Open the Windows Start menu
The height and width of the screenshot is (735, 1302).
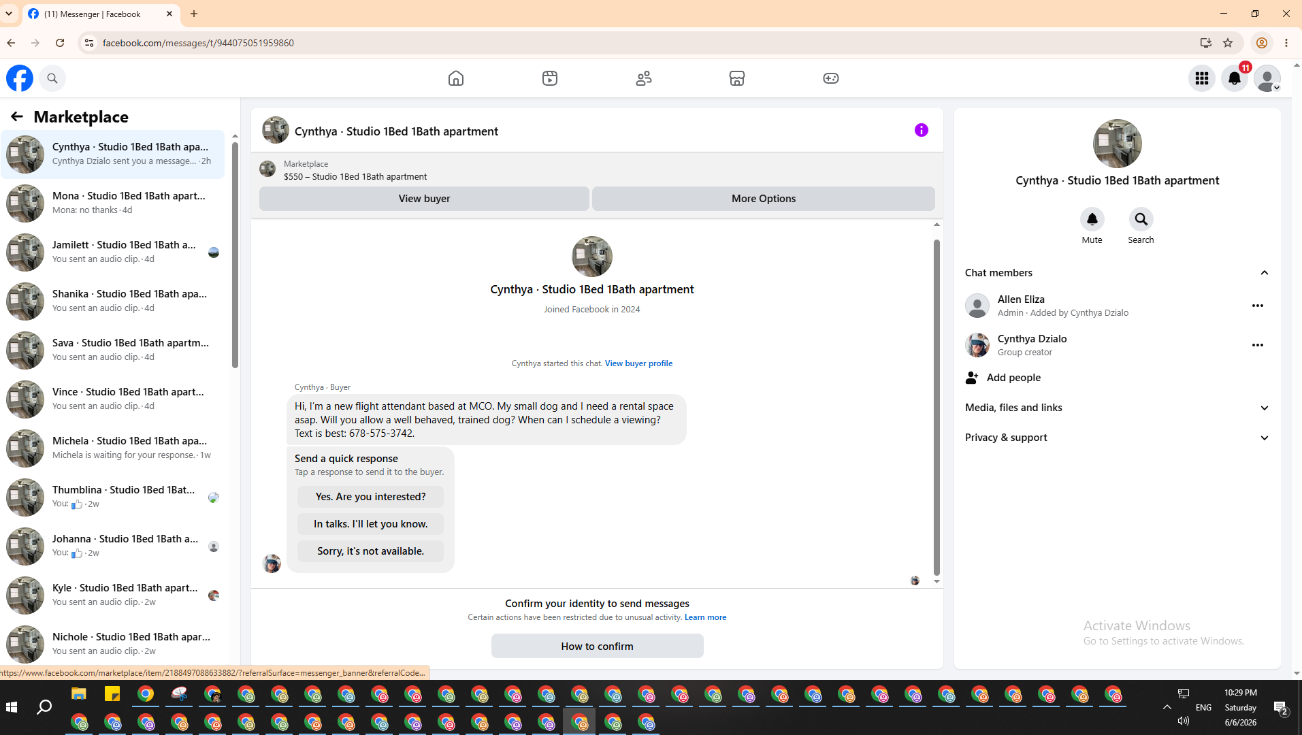pos(12,708)
